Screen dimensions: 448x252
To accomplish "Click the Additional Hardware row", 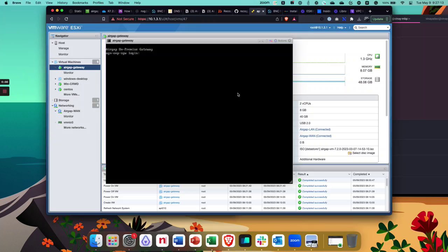I will click(312, 159).
